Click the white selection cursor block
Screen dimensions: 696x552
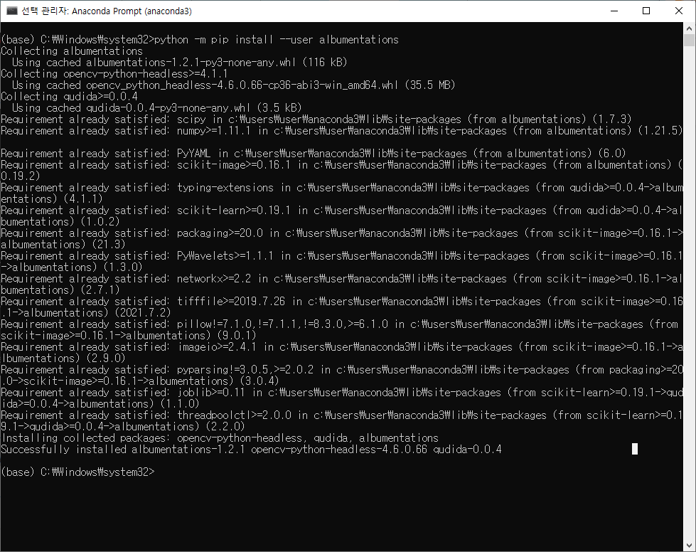pyautogui.click(x=635, y=449)
